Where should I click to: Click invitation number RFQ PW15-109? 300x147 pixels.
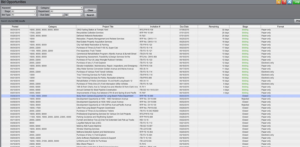[146, 30]
